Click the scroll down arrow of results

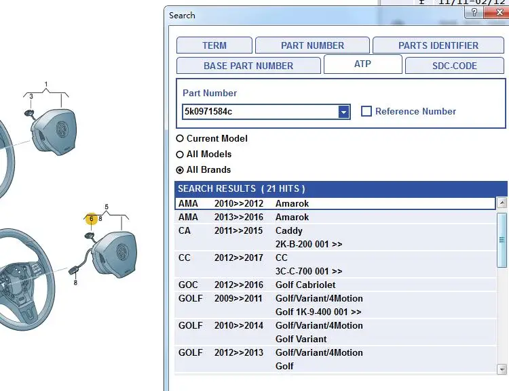(502, 369)
